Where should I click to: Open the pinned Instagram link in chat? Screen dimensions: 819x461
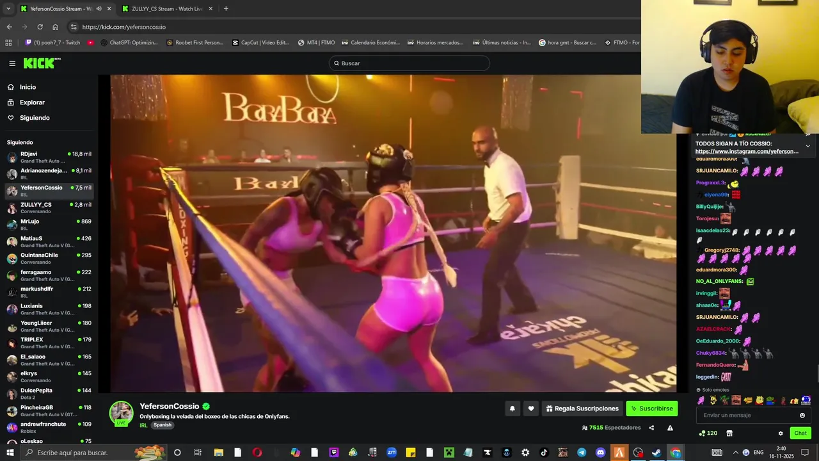[747, 152]
